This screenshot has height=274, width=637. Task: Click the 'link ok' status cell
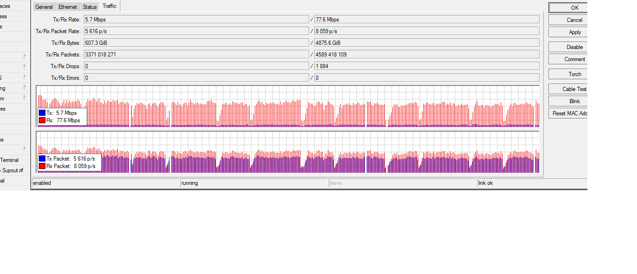(x=532, y=183)
